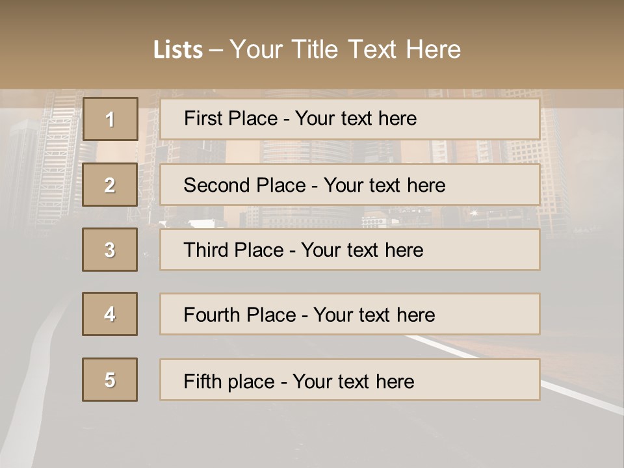The width and height of the screenshot is (624, 468).
Task: Click "Your text here" in First Place row
Action: [356, 118]
